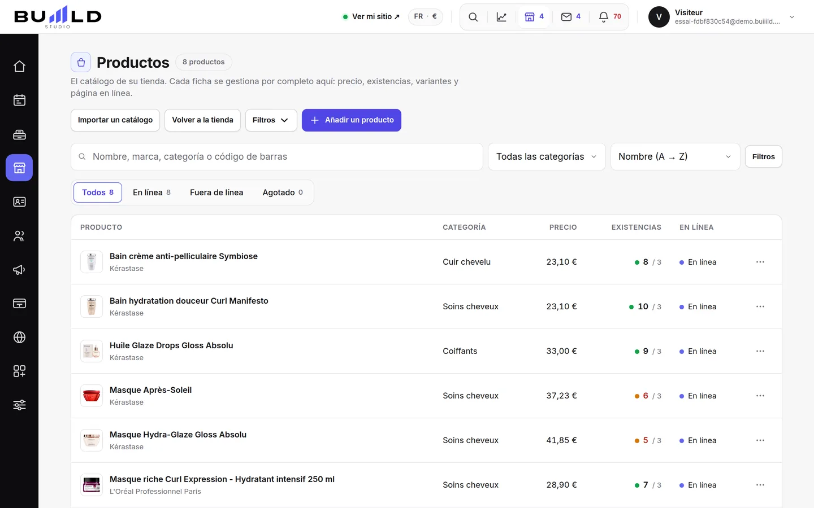Open the briefcase services icon in sidebar
Image resolution: width=814 pixels, height=508 pixels.
point(19,134)
